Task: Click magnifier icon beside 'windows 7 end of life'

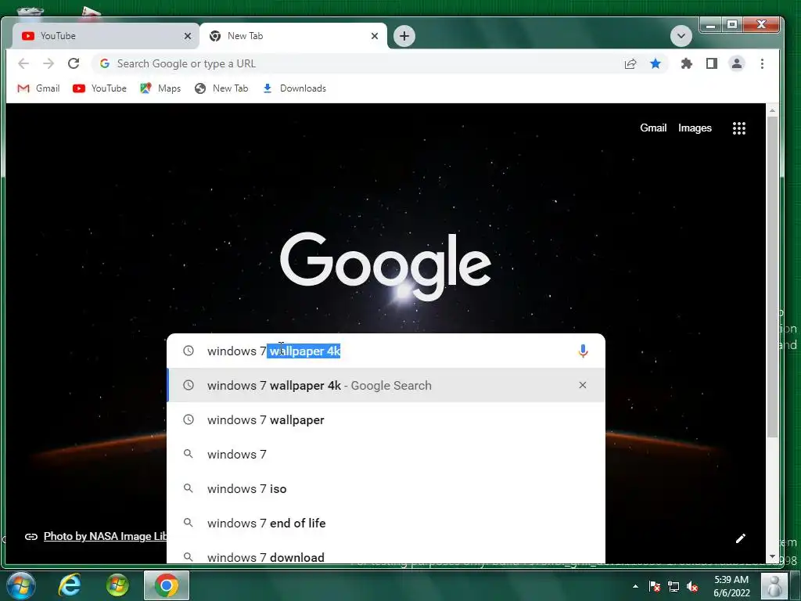Action: tap(189, 522)
